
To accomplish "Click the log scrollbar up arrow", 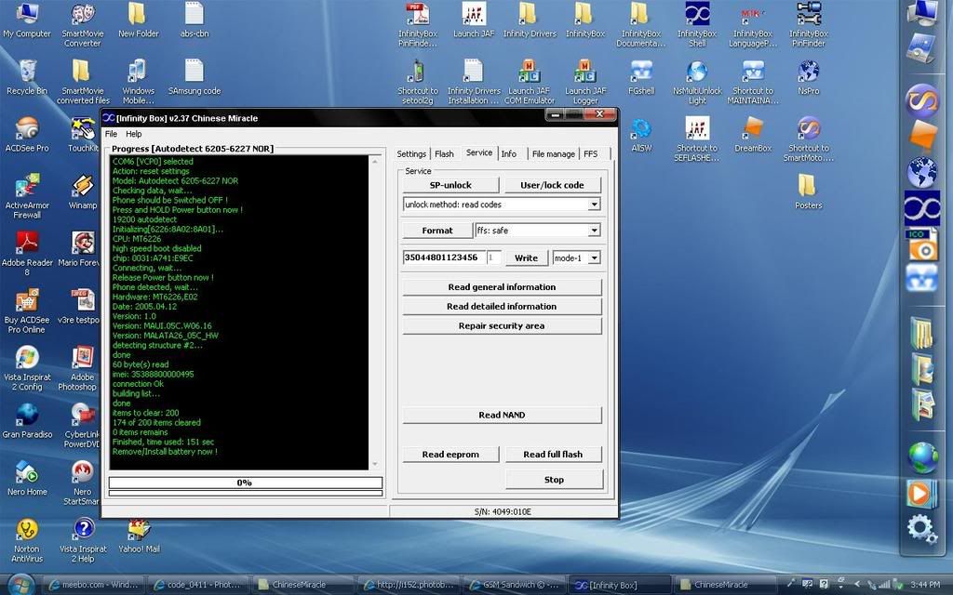I will coord(375,161).
